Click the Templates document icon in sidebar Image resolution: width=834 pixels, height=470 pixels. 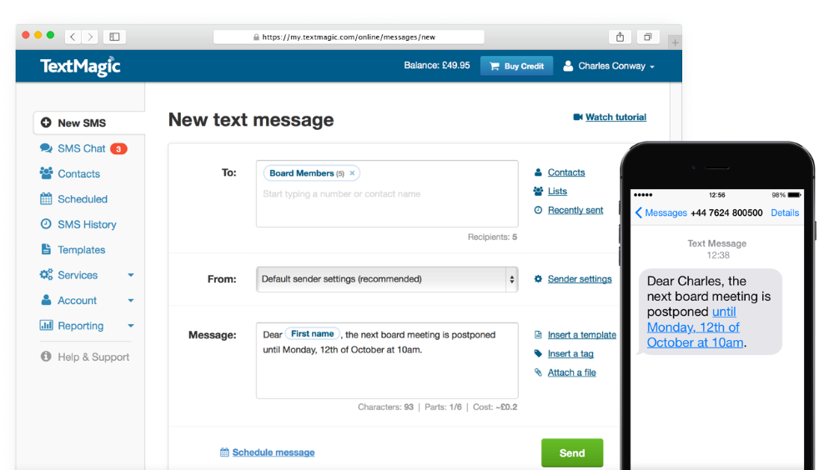point(46,249)
